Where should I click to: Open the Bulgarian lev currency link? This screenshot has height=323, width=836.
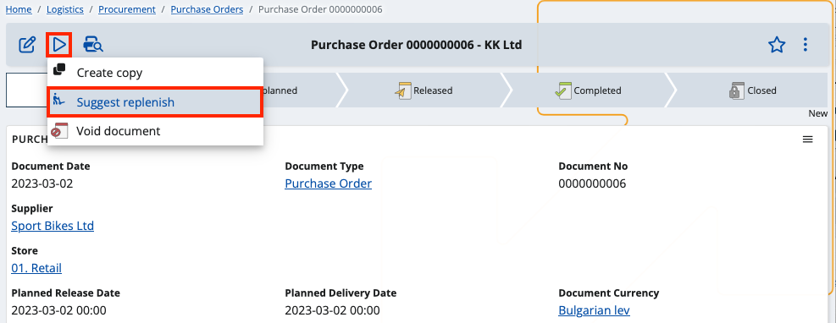(594, 310)
